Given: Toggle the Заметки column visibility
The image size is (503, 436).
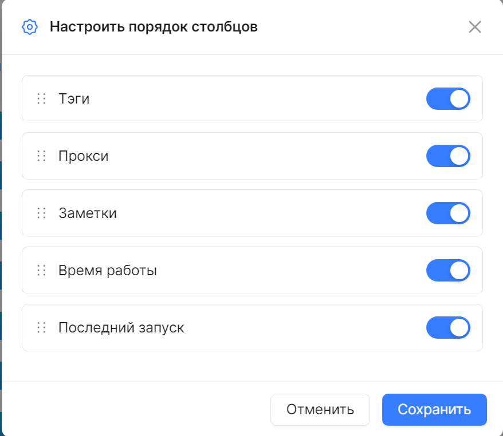Looking at the screenshot, I should [448, 213].
